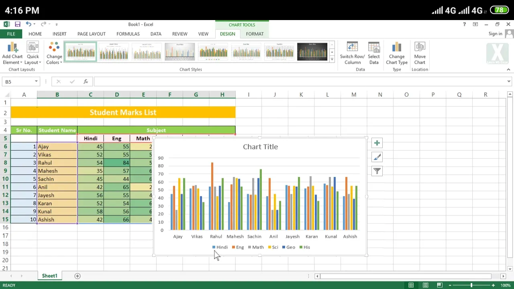The height and width of the screenshot is (289, 514).
Task: Select cell containing Mahesh
Action: click(57, 171)
